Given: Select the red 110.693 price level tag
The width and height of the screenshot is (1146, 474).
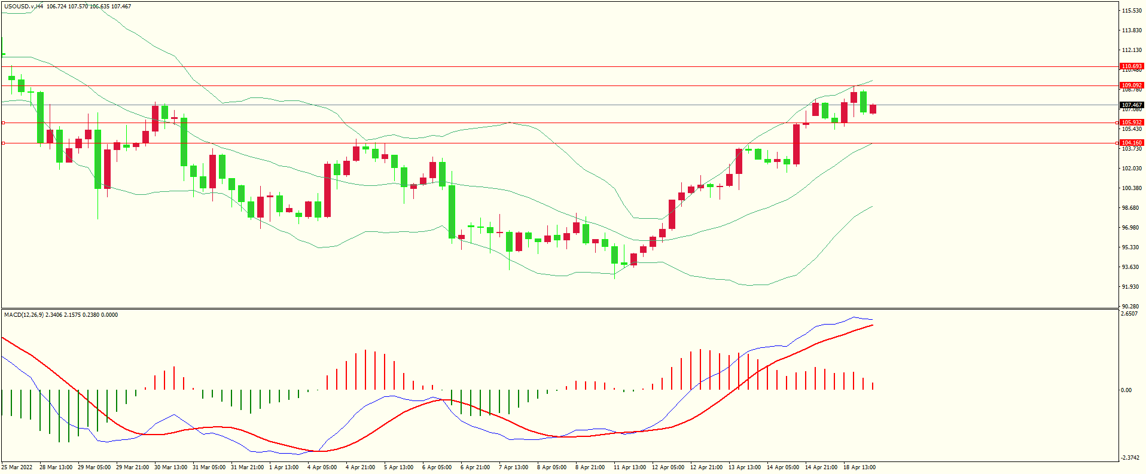Looking at the screenshot, I should click(x=1132, y=66).
